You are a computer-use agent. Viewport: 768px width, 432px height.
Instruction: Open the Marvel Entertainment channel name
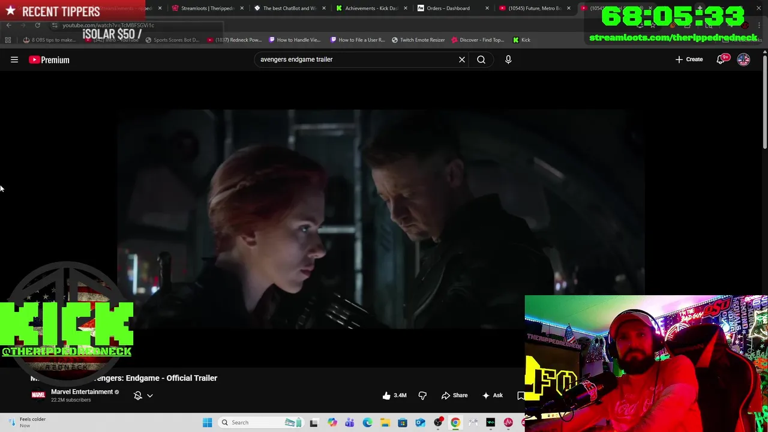(x=82, y=392)
